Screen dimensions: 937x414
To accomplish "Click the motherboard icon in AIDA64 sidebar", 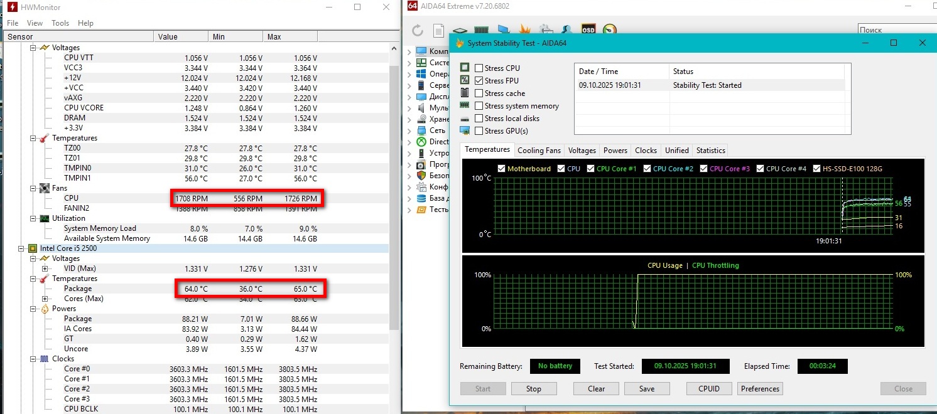I will click(421, 62).
